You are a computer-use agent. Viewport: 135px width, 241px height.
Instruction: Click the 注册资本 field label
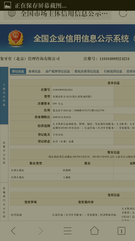[x=44, y=104]
